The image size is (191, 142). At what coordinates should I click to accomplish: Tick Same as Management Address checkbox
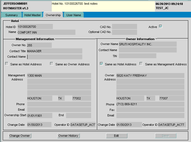pyautogui.click(x=141, y=64)
